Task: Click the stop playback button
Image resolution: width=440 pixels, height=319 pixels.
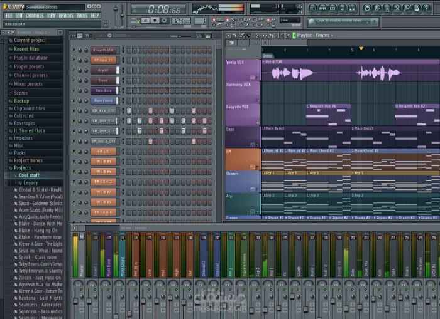Action: (155, 21)
